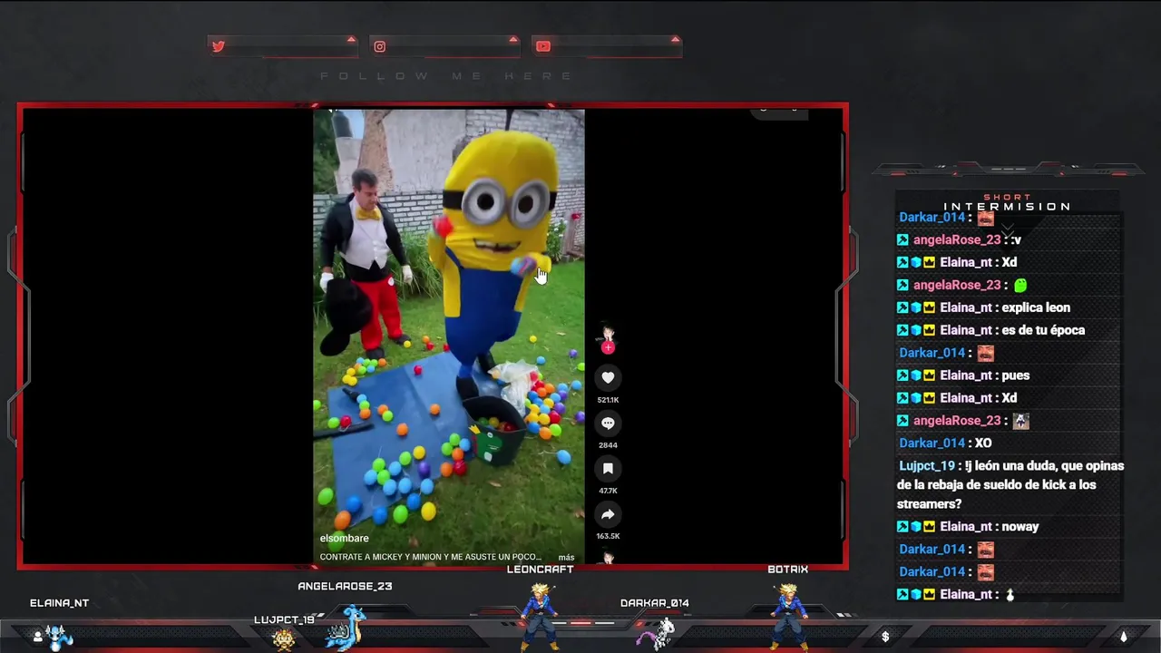Save the video with the bookmark icon
This screenshot has height=653, width=1161.
608,469
